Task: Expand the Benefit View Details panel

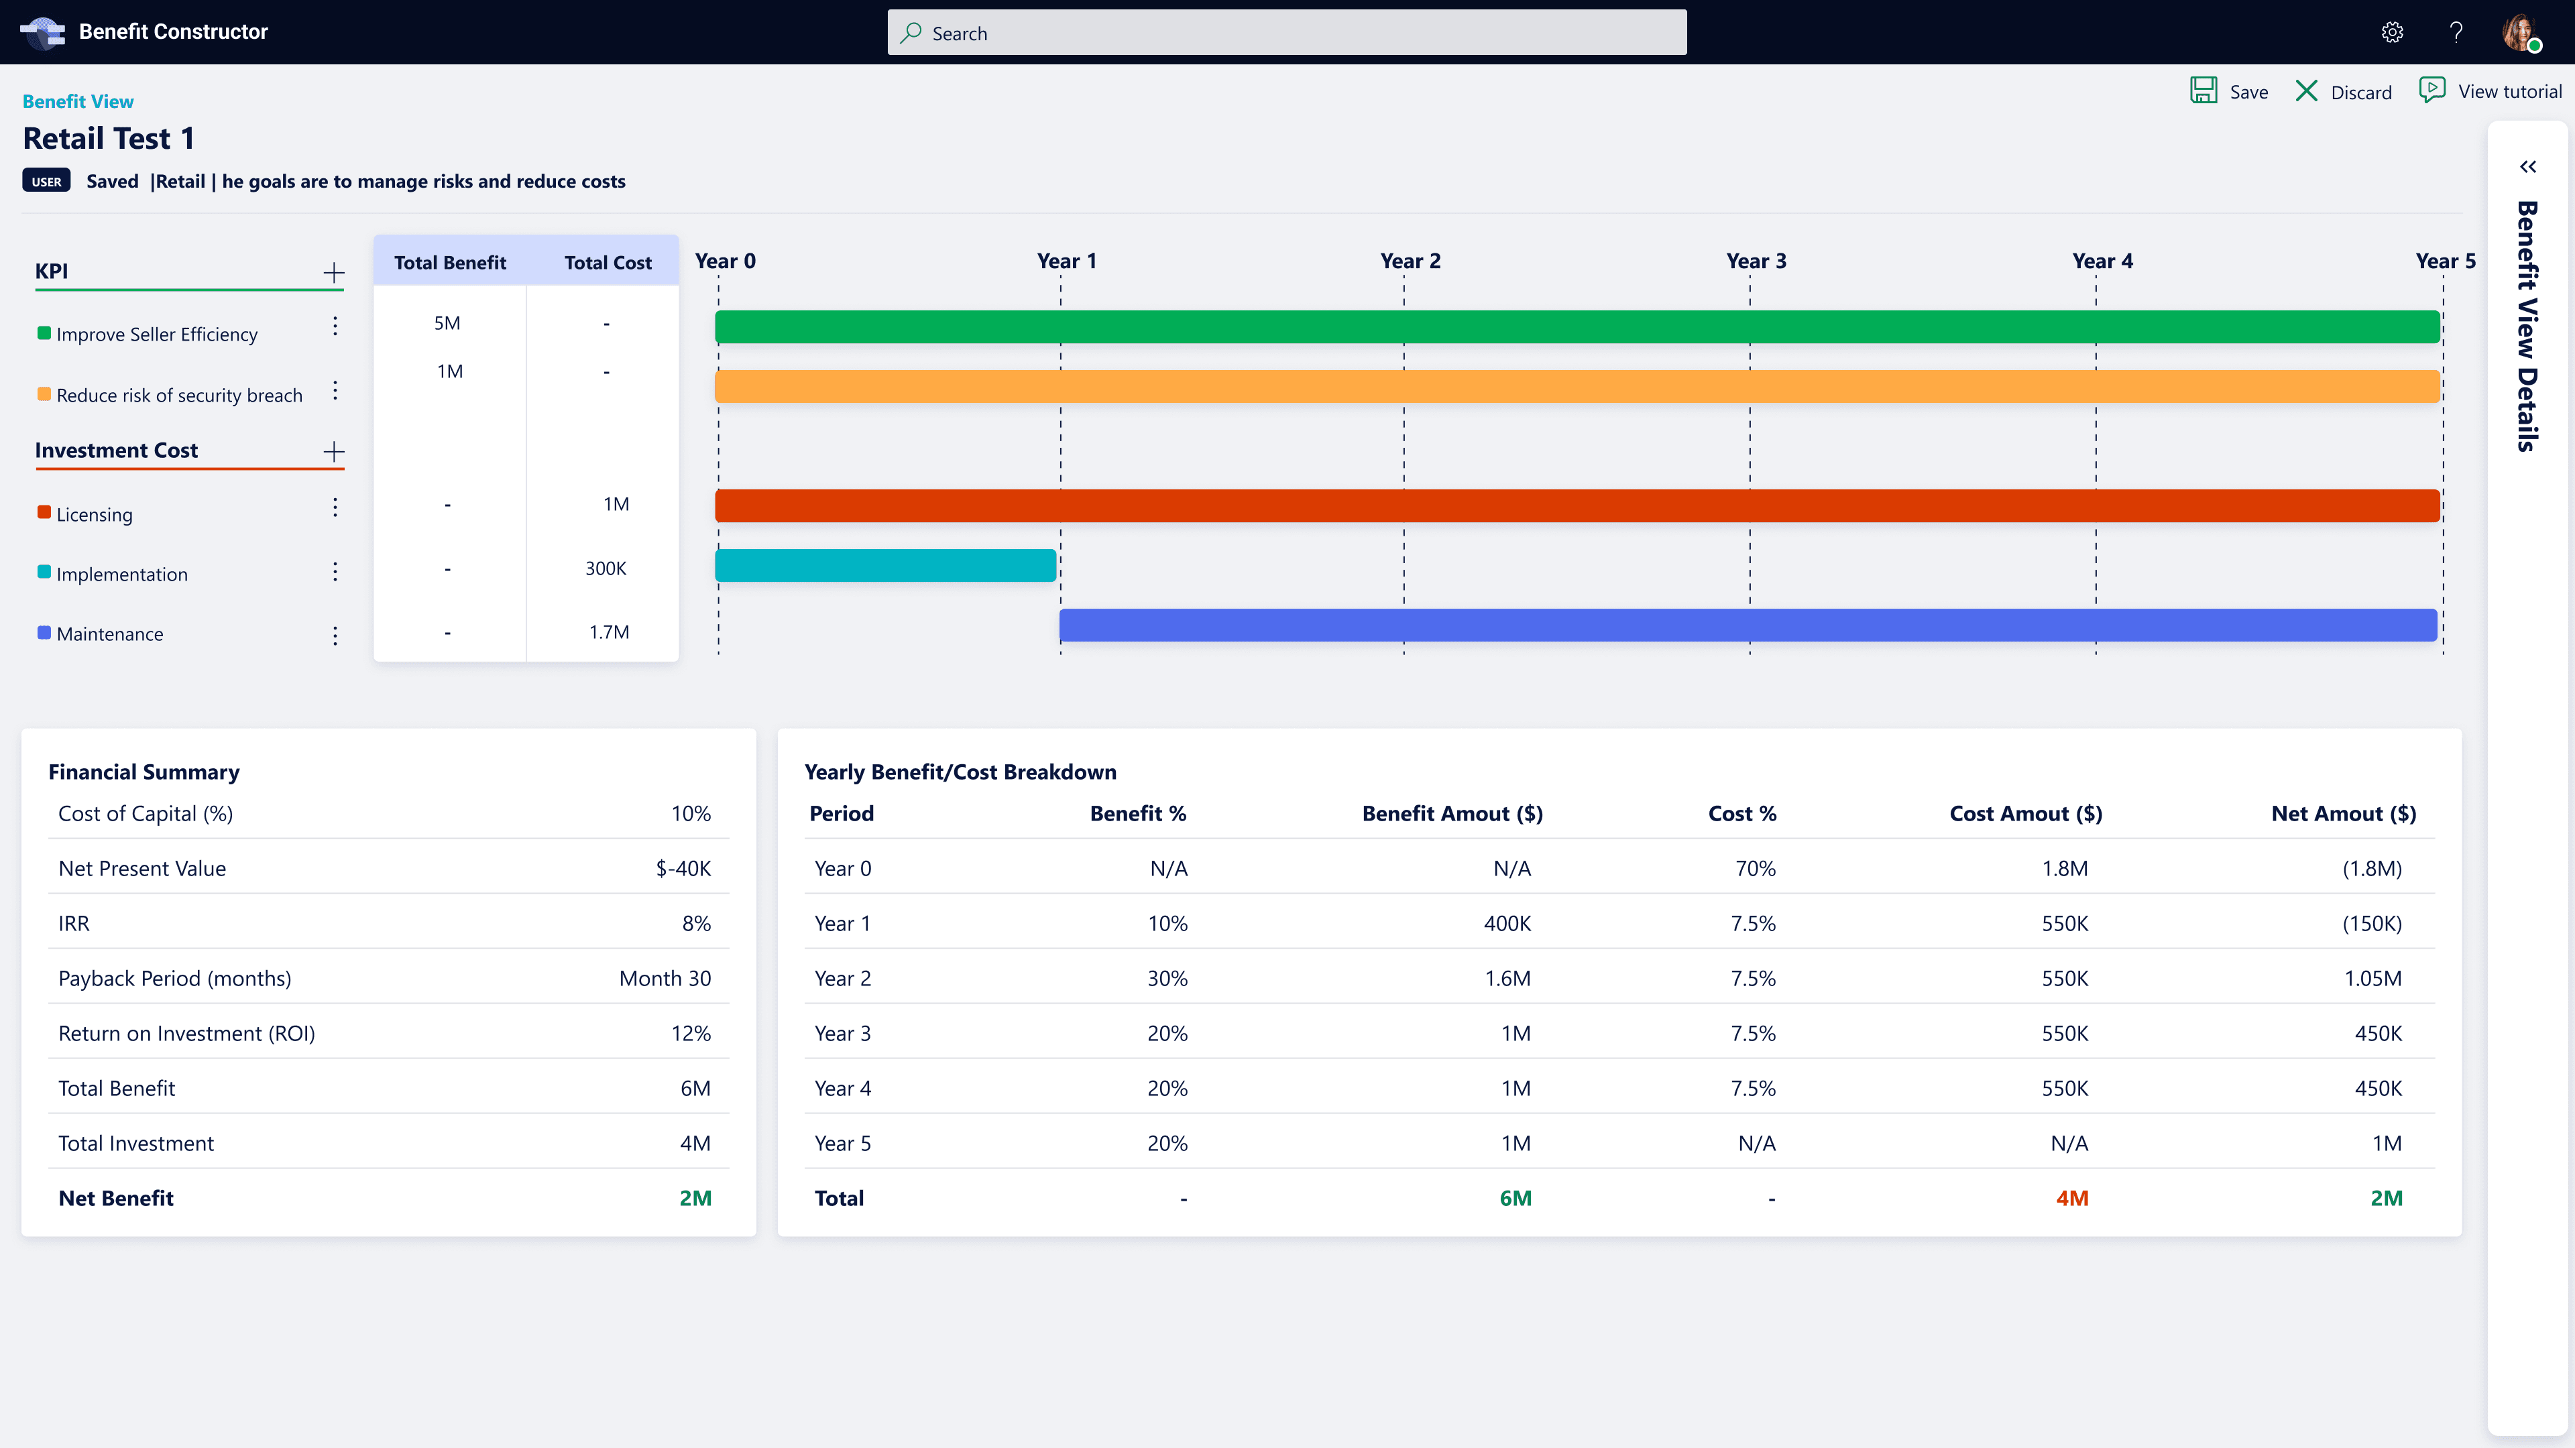Action: 2527,167
